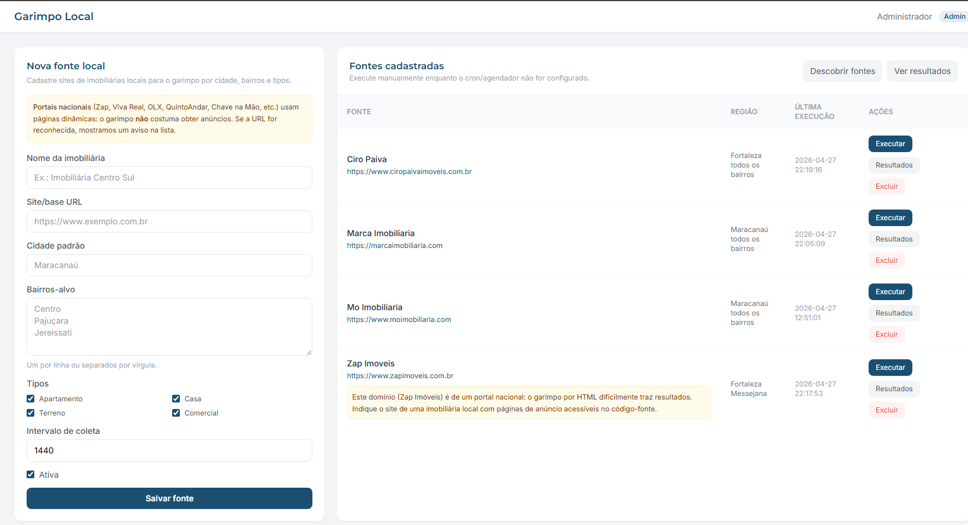Click Executar for Ciro Paiva
The image size is (968, 525).
click(890, 144)
